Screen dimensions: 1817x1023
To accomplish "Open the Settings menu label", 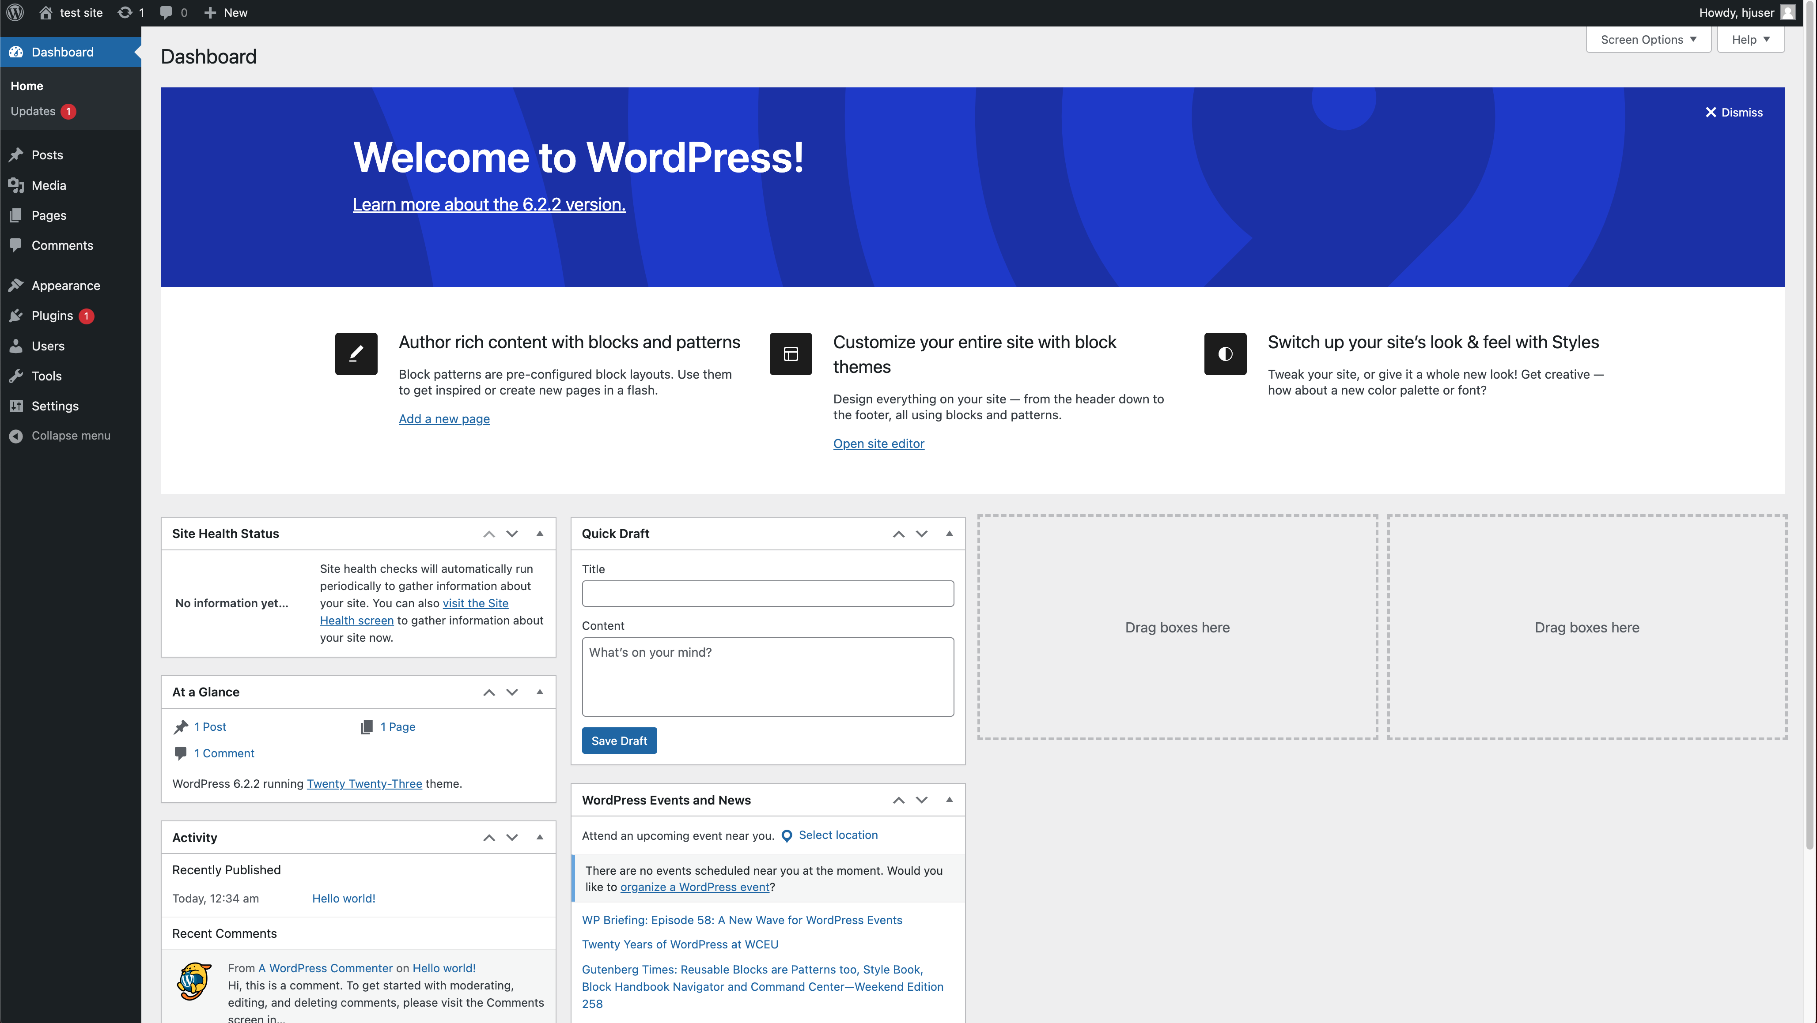I will pos(55,406).
